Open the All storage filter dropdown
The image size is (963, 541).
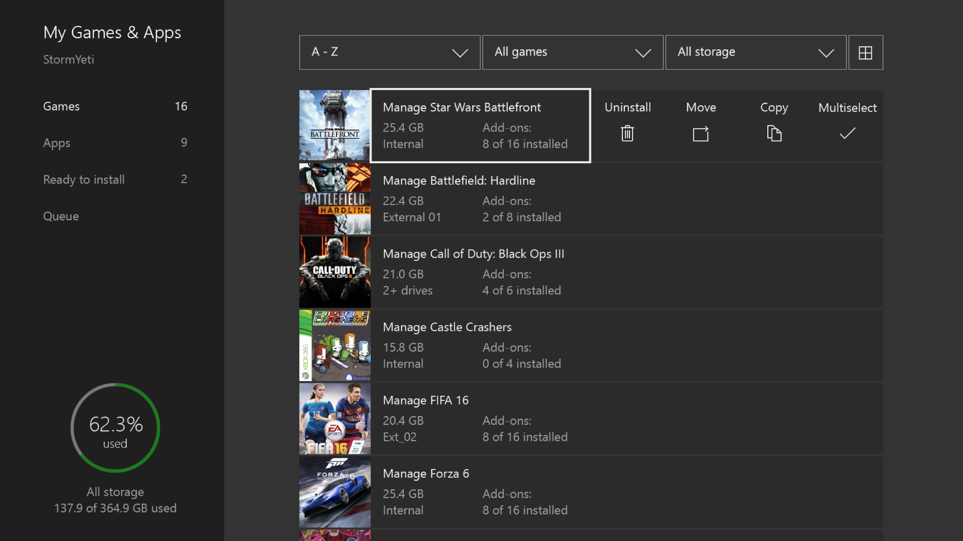coord(756,53)
